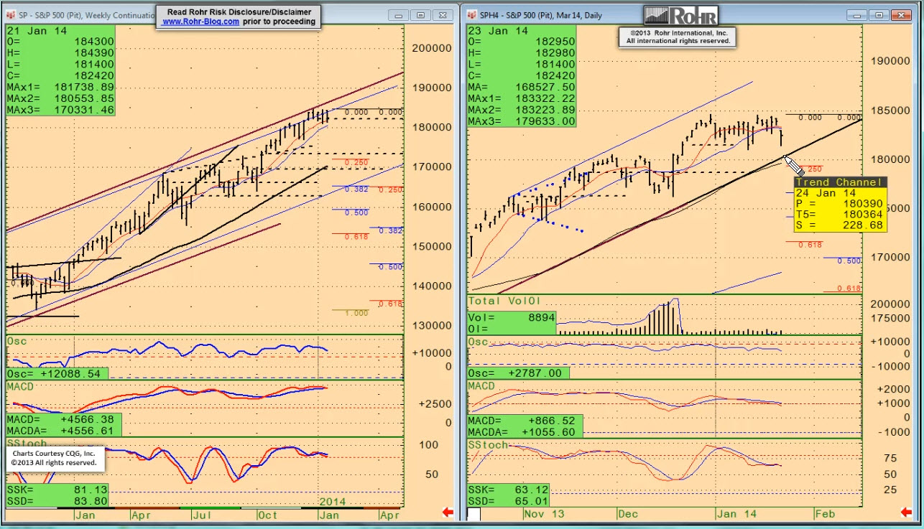Click the yellow Trend Channel info box
The width and height of the screenshot is (924, 529).
point(840,205)
